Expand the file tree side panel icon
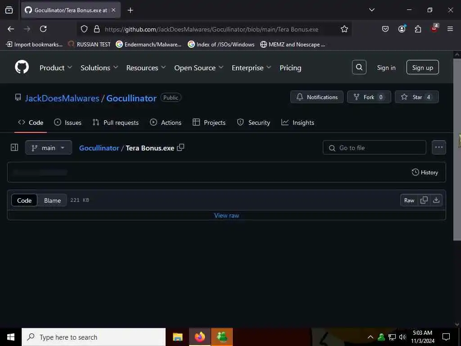461x346 pixels. pyautogui.click(x=14, y=147)
